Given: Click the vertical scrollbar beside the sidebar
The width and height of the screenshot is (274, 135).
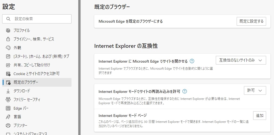Looking at the screenshot, I should pyautogui.click(x=79, y=67).
